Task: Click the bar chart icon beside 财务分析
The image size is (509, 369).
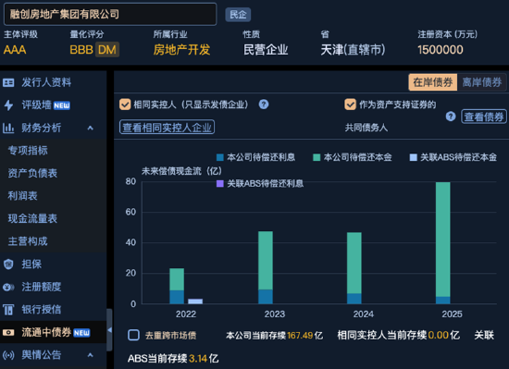Action: [8, 128]
